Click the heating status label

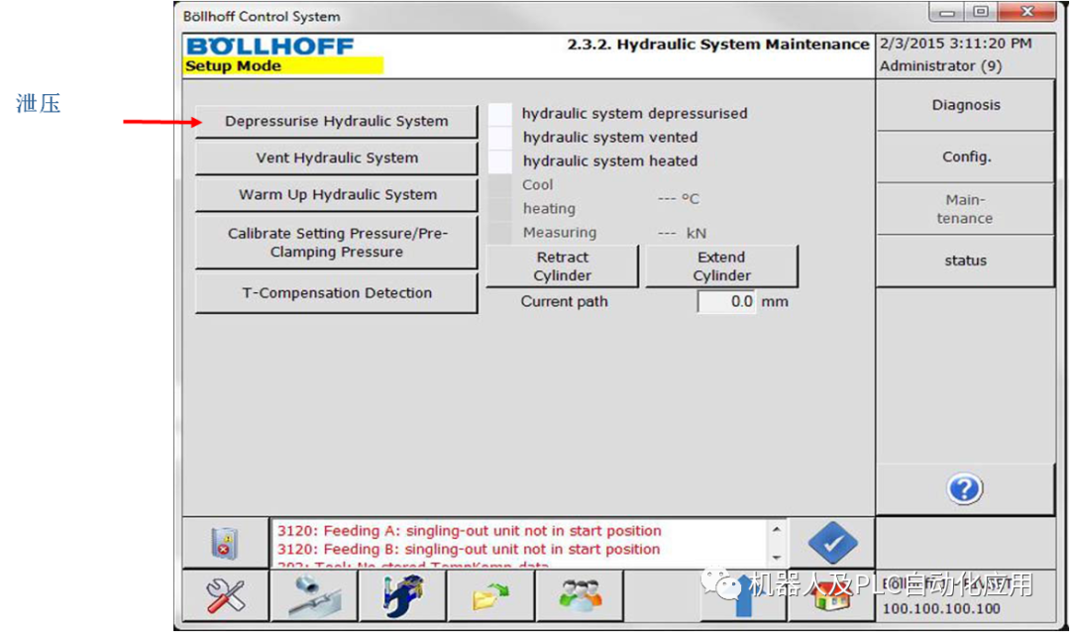[x=549, y=209]
